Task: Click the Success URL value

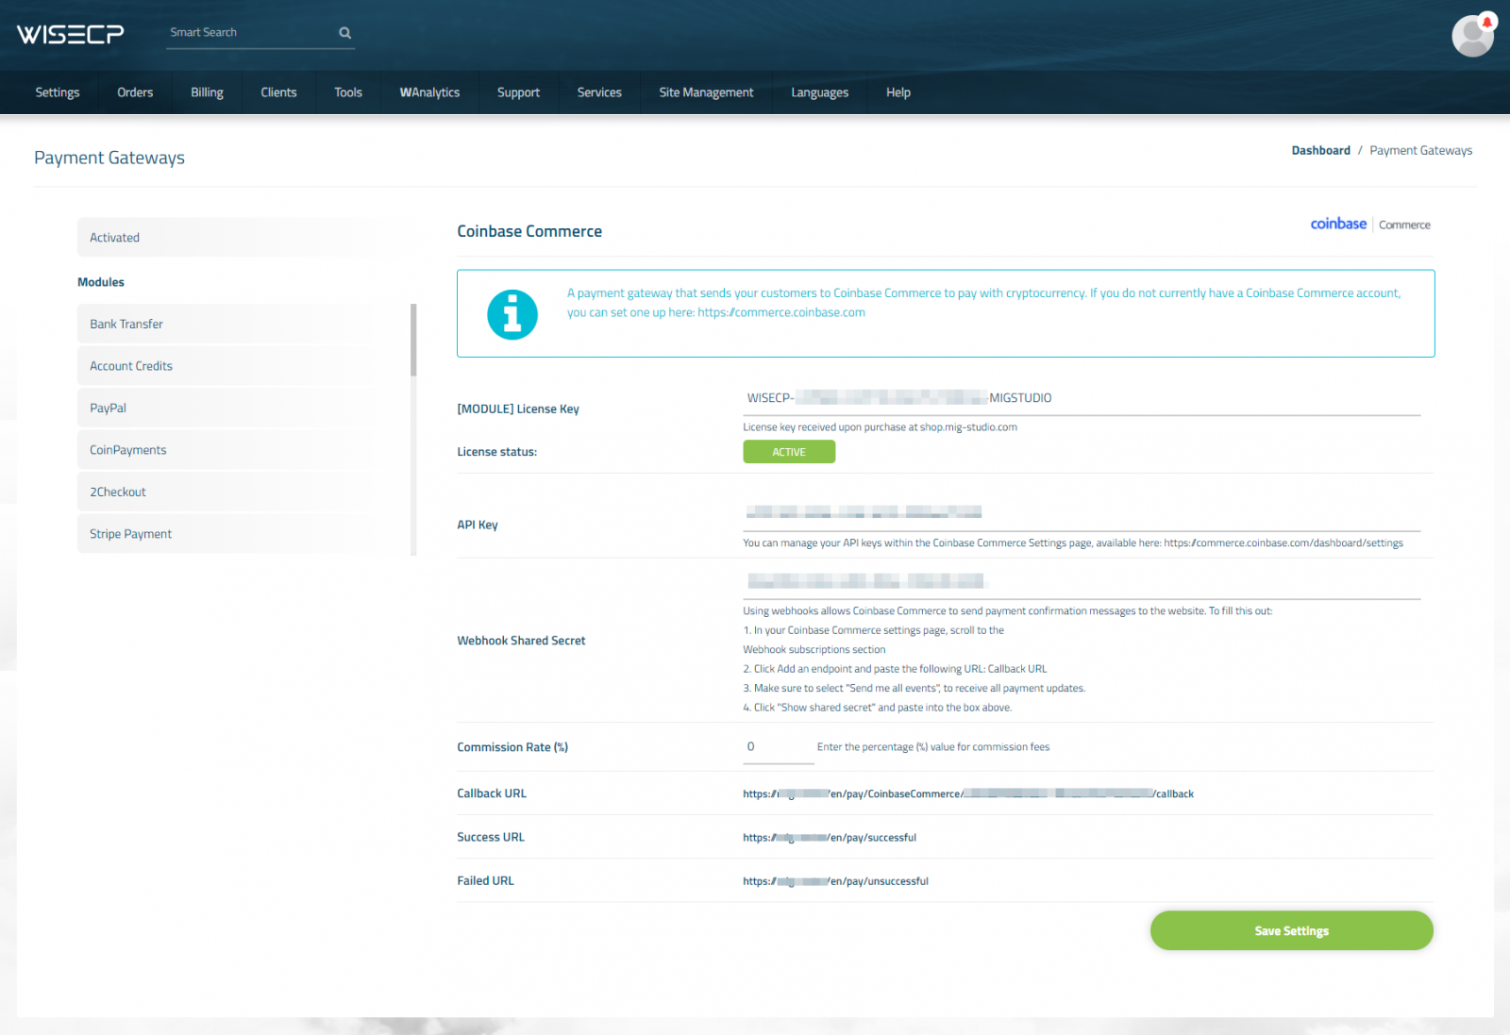Action: [830, 838]
